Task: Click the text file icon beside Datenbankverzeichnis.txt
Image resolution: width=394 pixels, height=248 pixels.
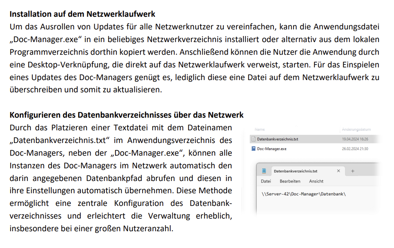Action: coord(253,139)
